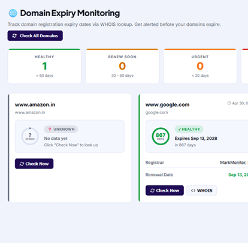Click the code brackets icon in the WHOIS button
The width and height of the screenshot is (248, 243).
193,190
